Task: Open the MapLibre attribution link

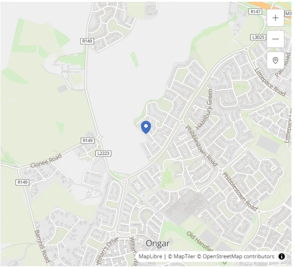Action: [x=150, y=256]
